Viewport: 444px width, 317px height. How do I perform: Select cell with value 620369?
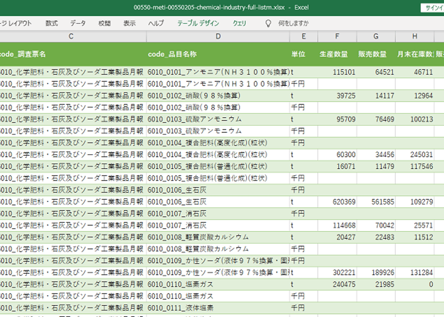[x=337, y=202]
